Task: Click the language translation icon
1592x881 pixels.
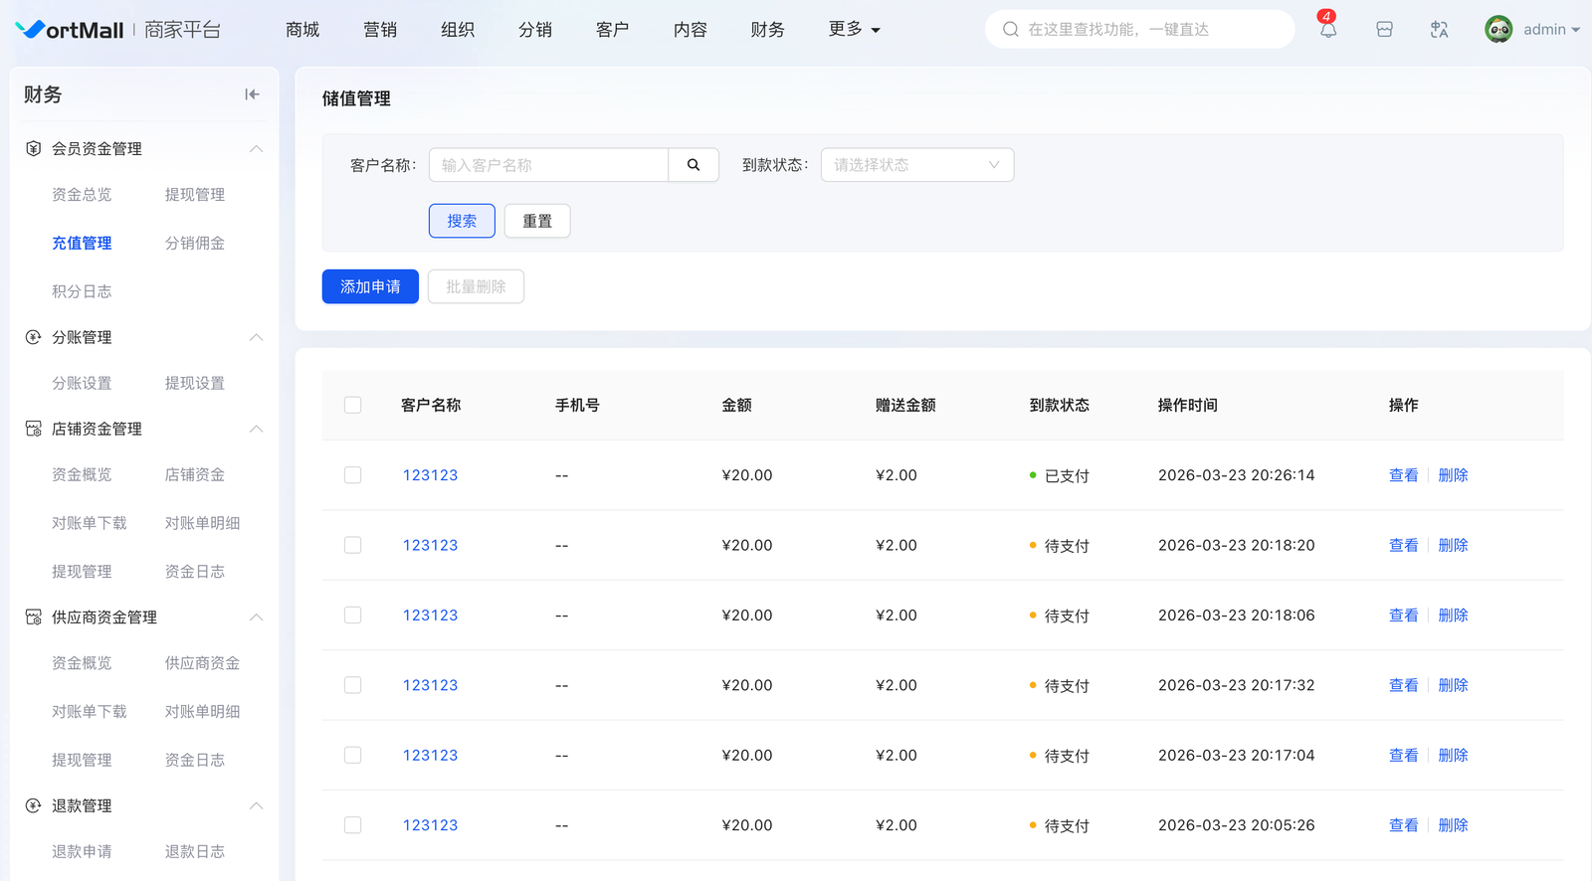Action: [1439, 30]
